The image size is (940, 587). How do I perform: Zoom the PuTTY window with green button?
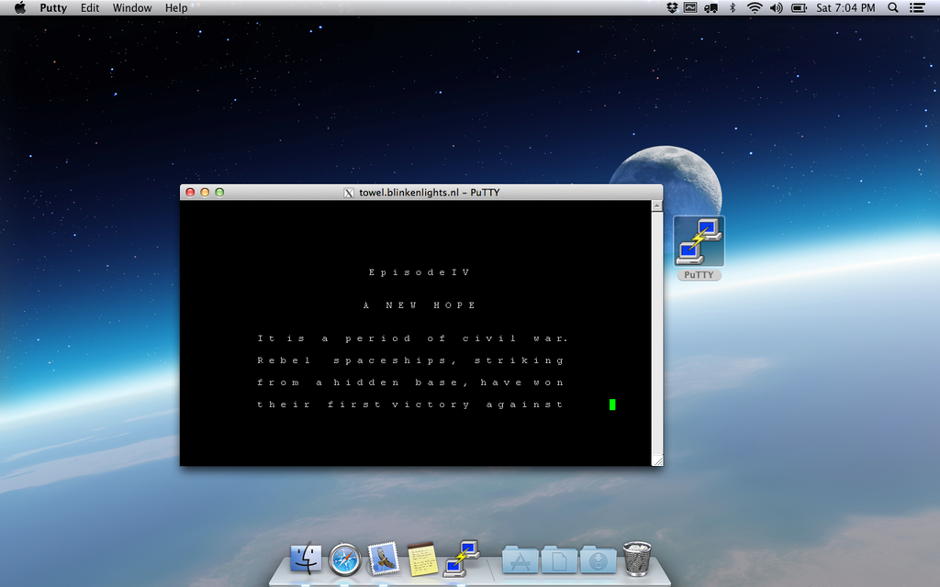coord(219,193)
